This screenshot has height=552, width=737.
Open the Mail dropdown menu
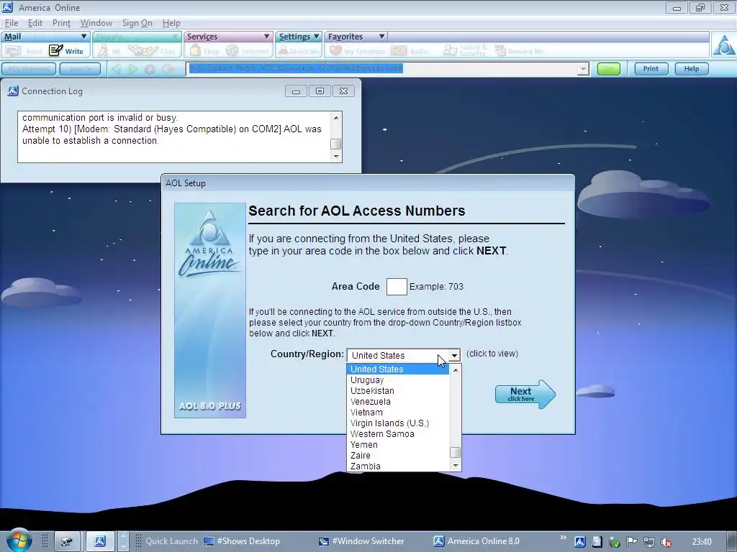point(84,36)
